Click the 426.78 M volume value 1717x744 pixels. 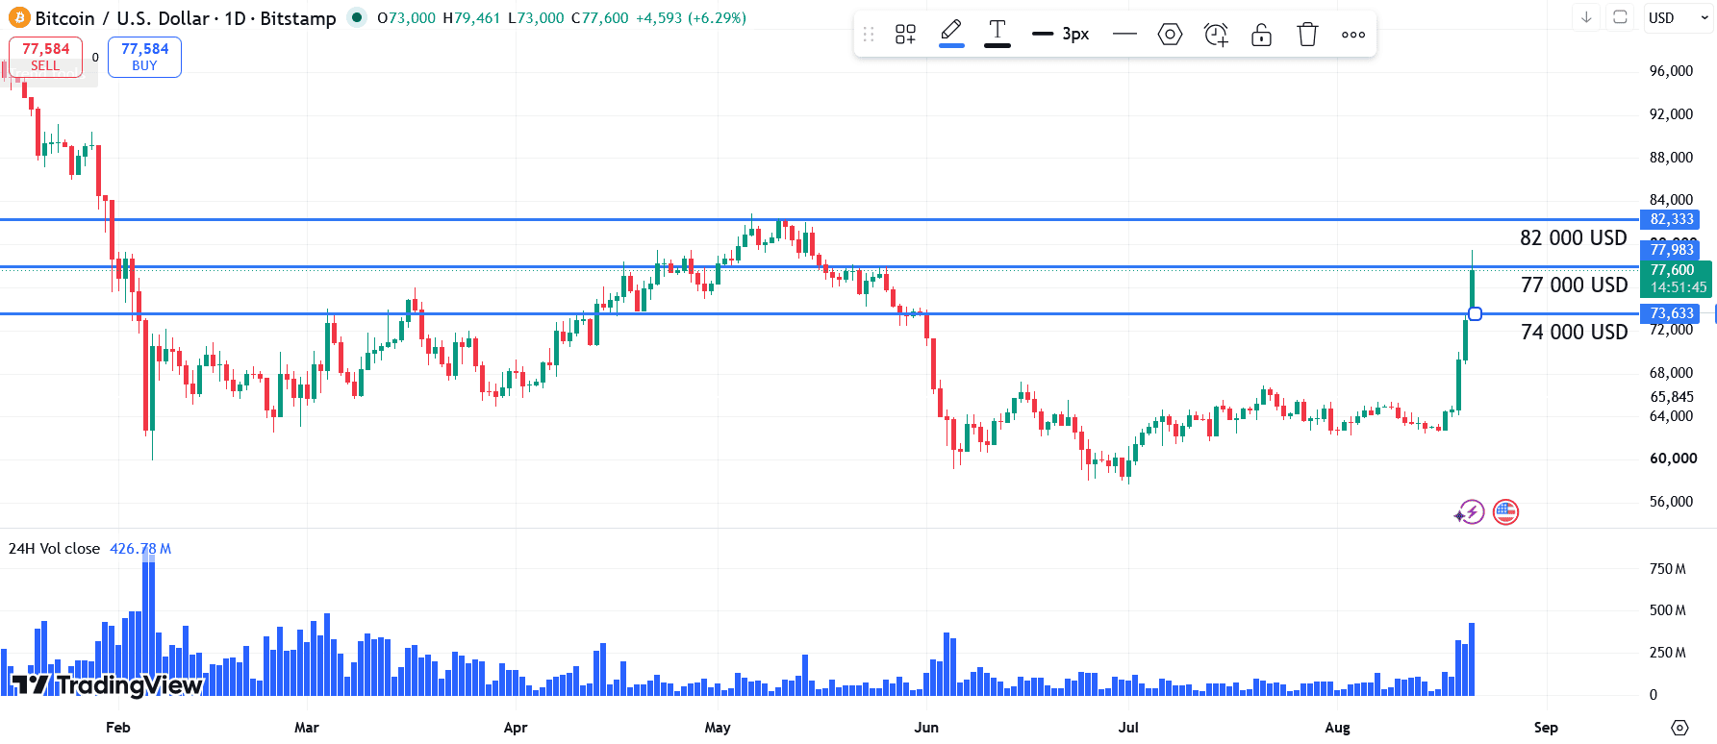(x=140, y=549)
